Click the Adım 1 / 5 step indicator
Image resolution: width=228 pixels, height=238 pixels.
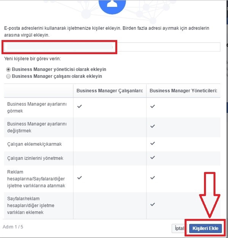click(13, 227)
